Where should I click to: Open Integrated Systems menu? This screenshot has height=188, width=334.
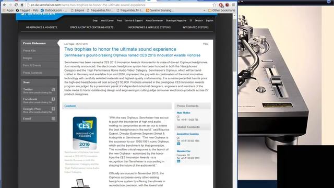point(196,27)
